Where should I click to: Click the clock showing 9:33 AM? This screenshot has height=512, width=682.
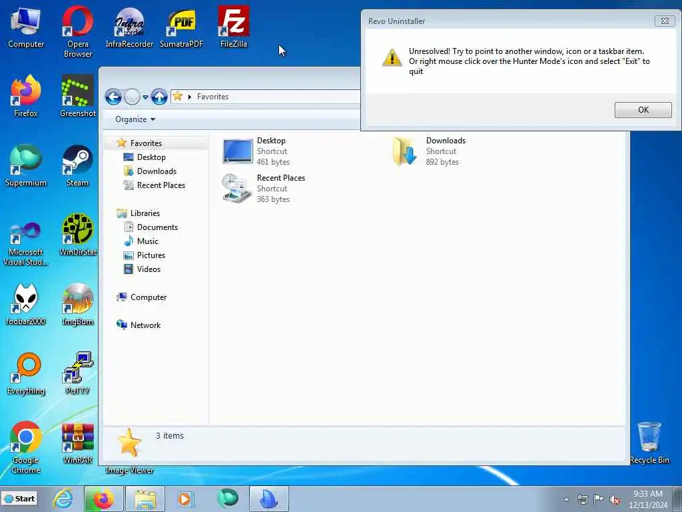pos(647,499)
